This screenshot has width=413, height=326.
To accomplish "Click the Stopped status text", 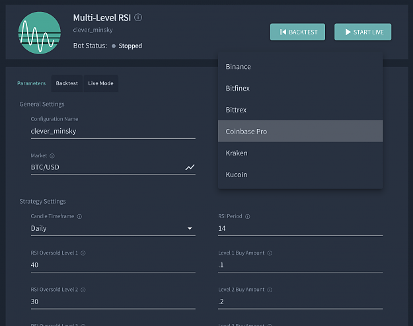I will coord(130,46).
